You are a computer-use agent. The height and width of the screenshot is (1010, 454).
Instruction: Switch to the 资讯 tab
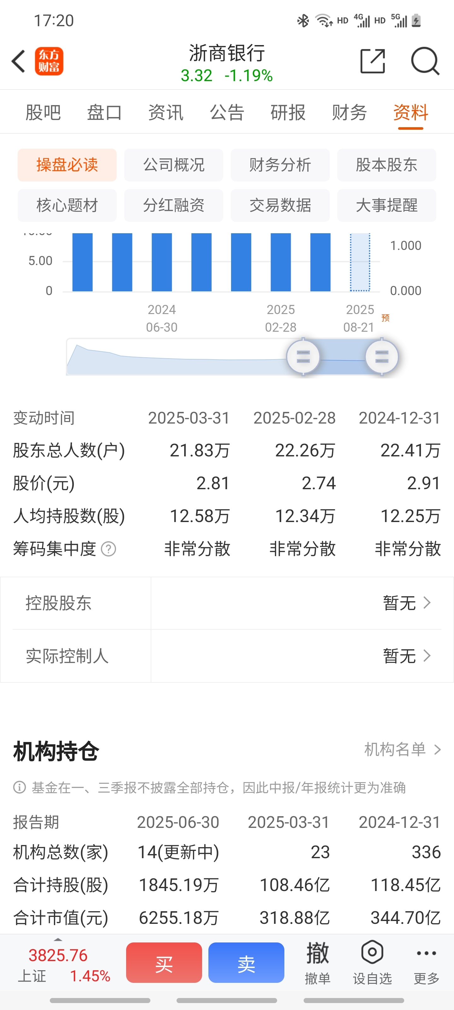166,113
